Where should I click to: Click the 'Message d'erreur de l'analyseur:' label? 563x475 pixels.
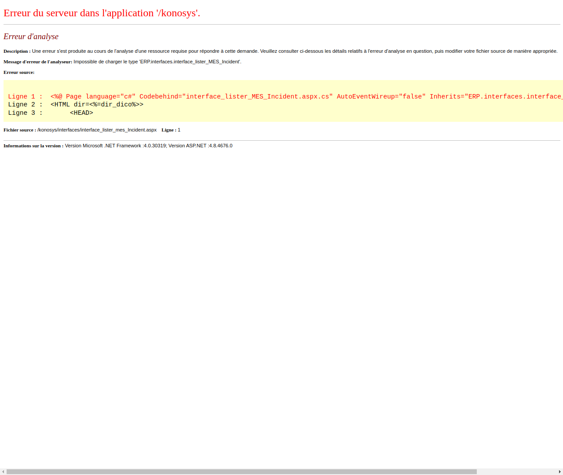37,62
